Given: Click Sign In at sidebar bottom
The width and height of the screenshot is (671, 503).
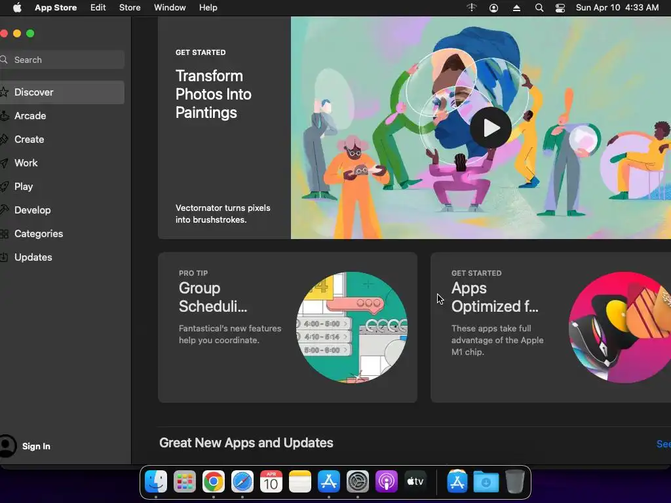Looking at the screenshot, I should tap(36, 446).
